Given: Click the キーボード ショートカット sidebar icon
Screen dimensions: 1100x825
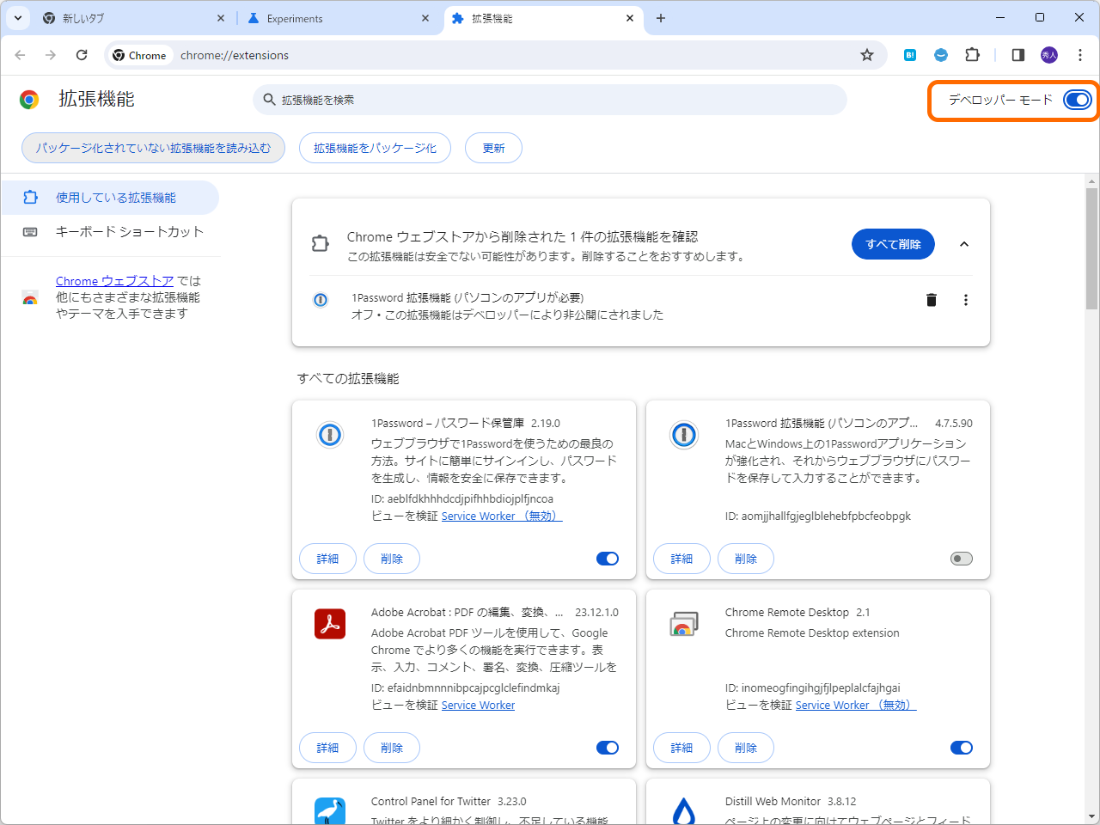Looking at the screenshot, I should click(32, 231).
